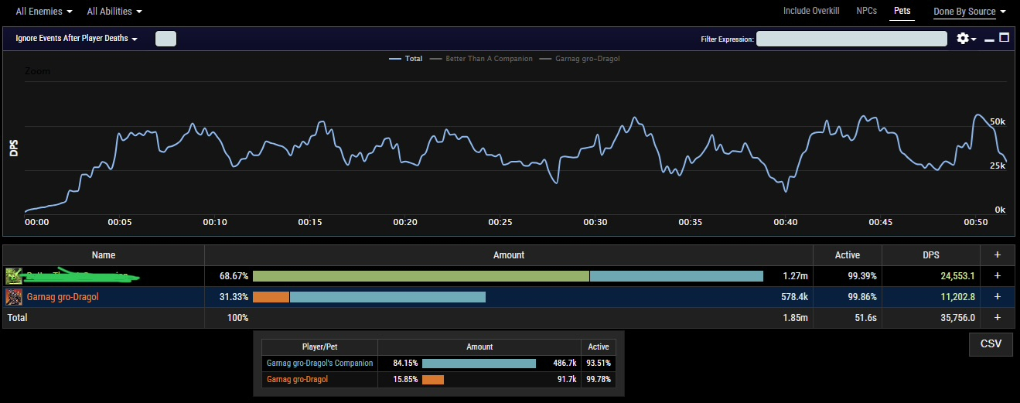Open the Done By Source dropdown

tap(970, 12)
